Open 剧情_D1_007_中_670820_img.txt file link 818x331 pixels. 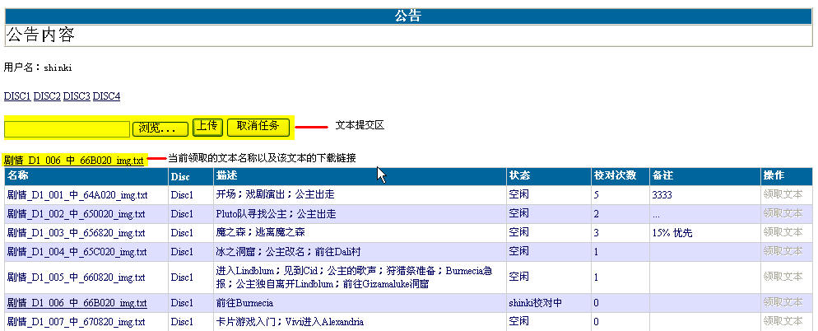pyautogui.click(x=77, y=322)
